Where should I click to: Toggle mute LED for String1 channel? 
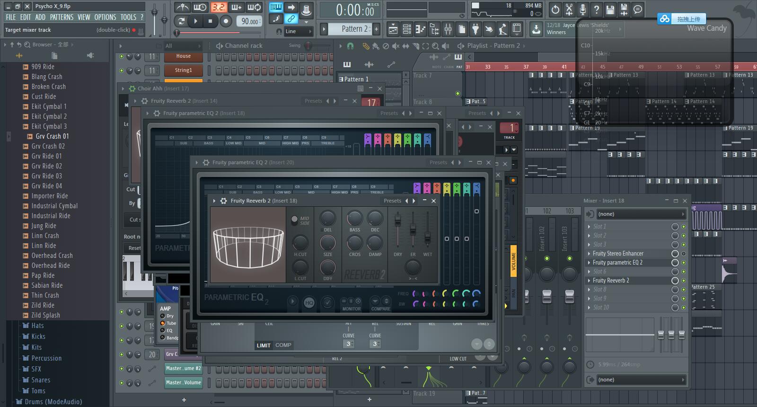122,71
